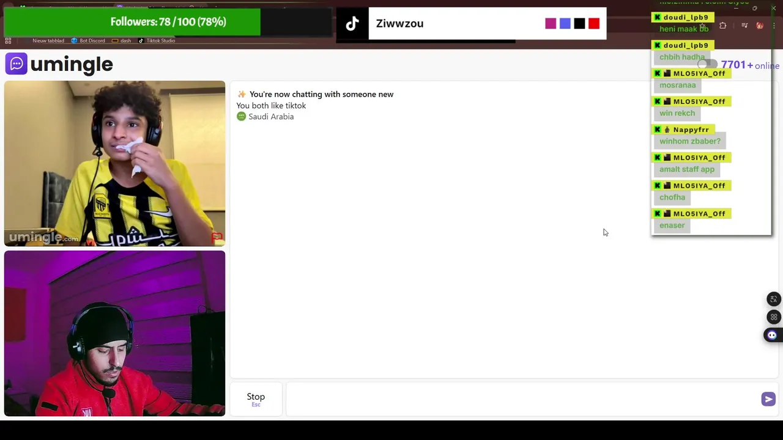Click the Ziwwzou username text
The image size is (783, 440).
(x=399, y=23)
